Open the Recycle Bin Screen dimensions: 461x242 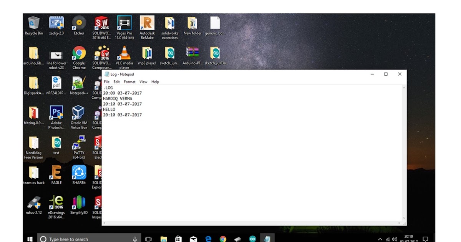click(34, 24)
